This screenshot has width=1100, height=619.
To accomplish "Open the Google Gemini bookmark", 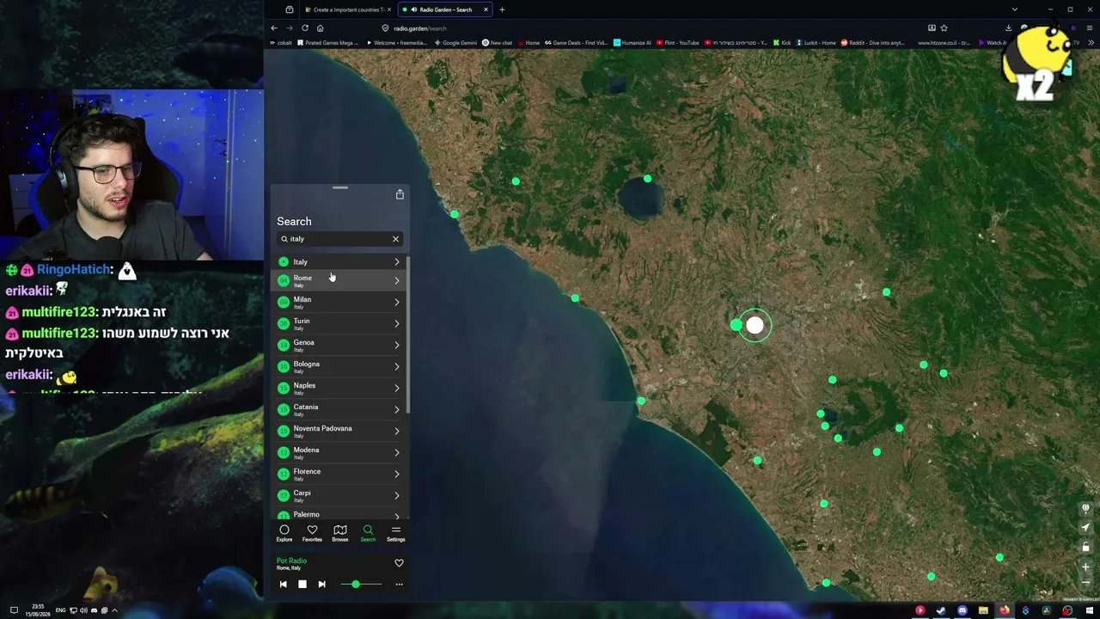I will click(455, 43).
